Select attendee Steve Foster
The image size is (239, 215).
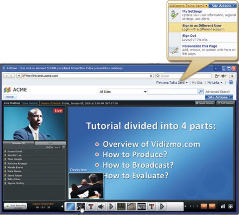coord(15,176)
